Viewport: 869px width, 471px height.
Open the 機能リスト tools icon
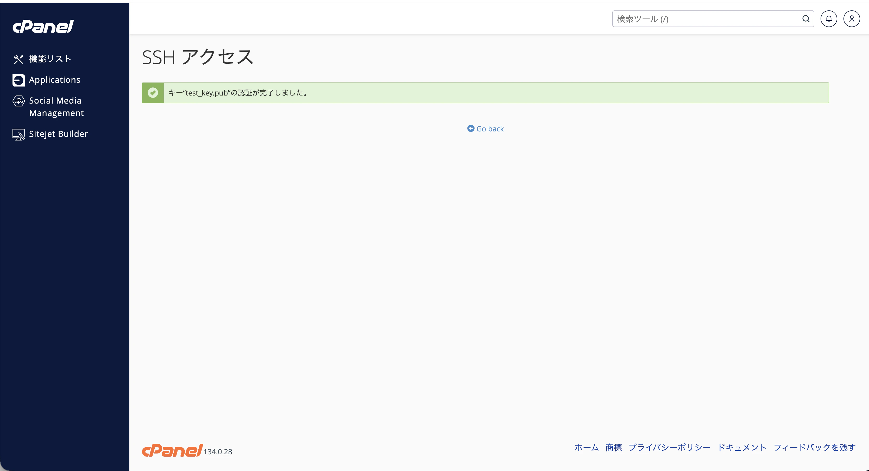18,59
